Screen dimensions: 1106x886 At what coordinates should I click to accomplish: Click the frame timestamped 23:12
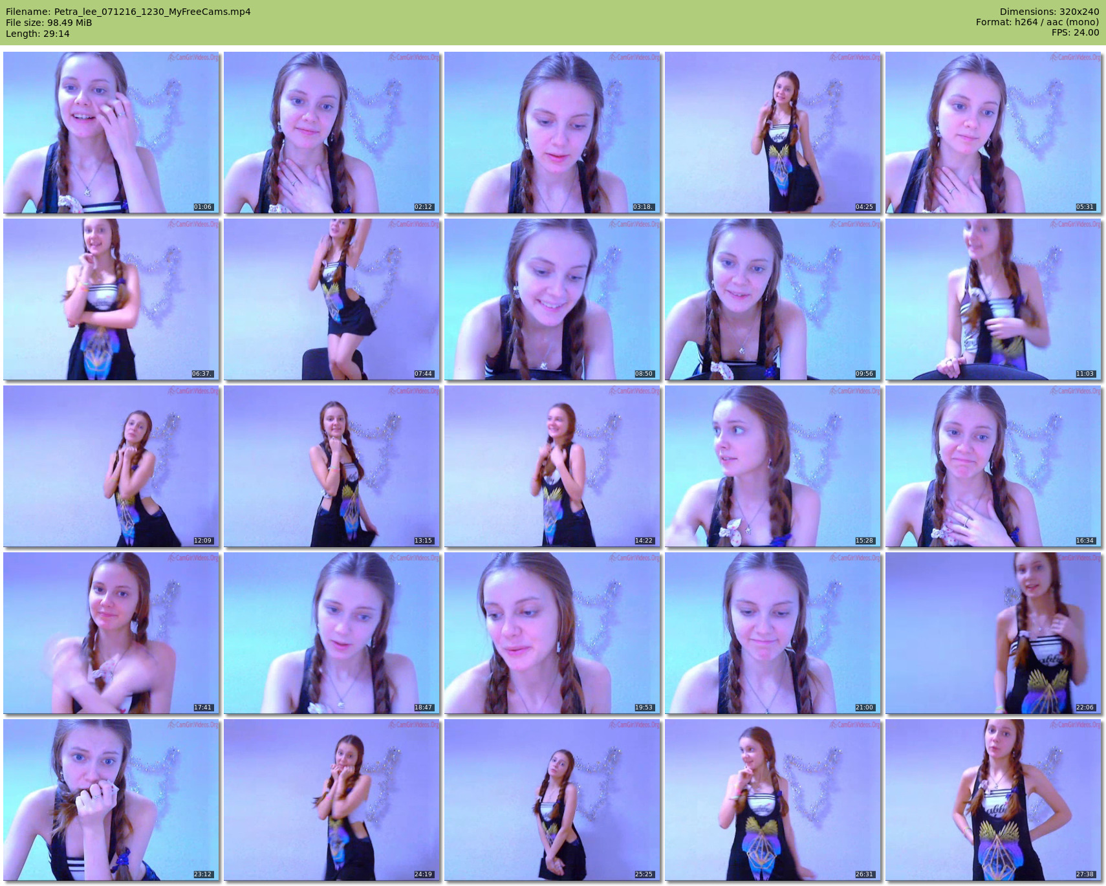111,800
